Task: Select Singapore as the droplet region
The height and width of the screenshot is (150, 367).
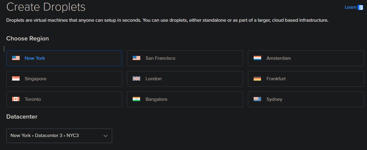Action: 64,79
